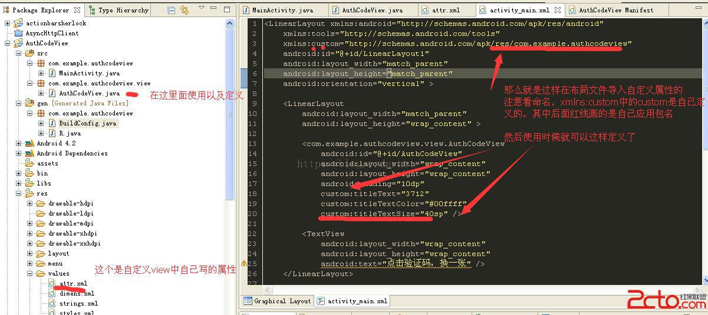Image resolution: width=708 pixels, height=315 pixels.
Task: Click the drawable-ldpi folder icon
Action: 41,213
